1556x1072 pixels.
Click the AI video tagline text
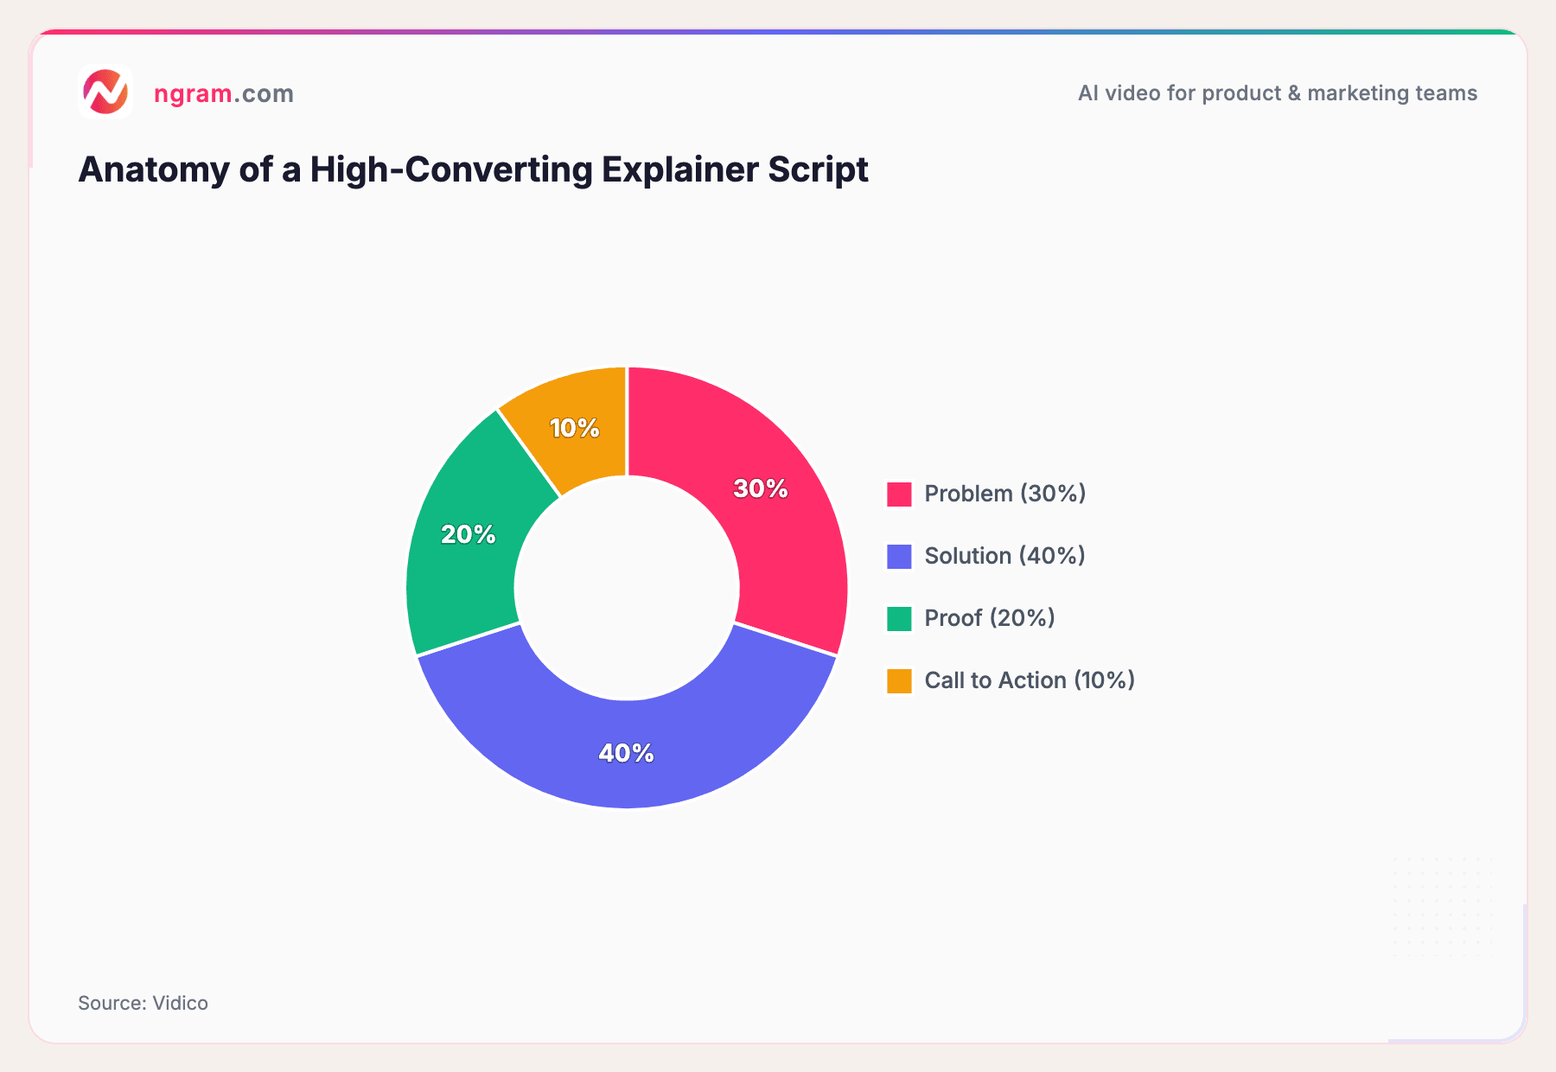(1277, 93)
